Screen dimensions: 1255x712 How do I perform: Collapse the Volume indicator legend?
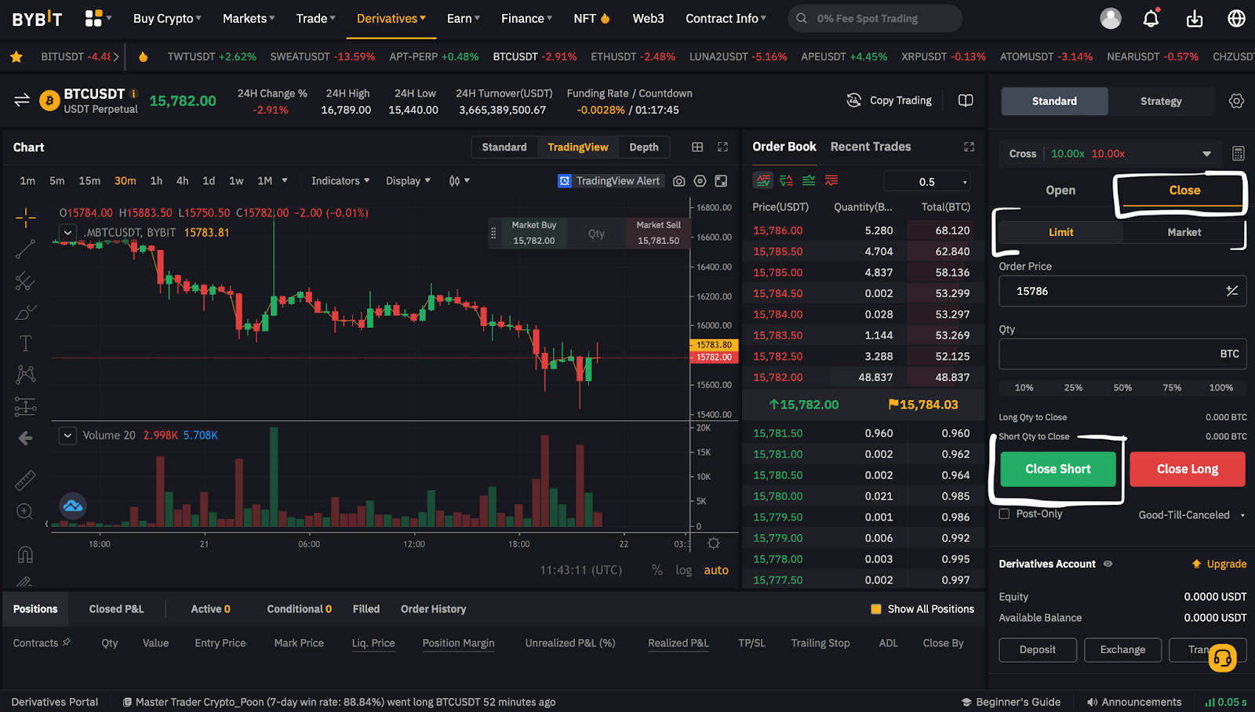[x=68, y=435]
